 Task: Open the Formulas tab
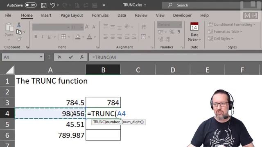[x=100, y=16]
